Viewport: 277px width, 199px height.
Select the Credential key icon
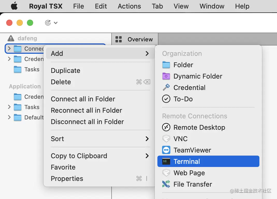[x=166, y=87]
